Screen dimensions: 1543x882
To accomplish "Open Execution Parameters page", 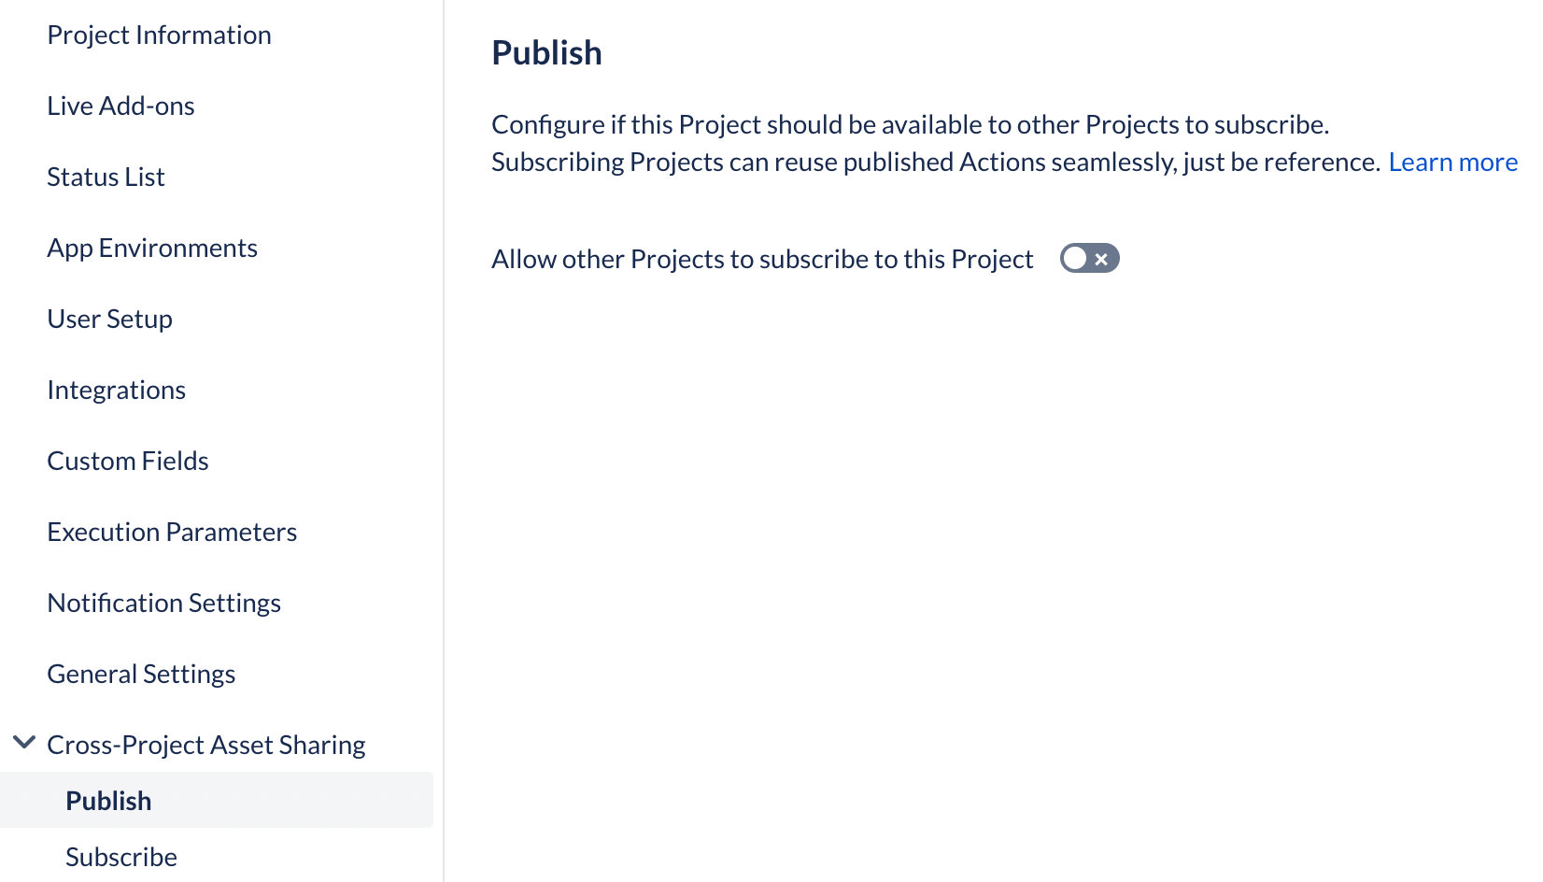I will [x=172, y=533].
